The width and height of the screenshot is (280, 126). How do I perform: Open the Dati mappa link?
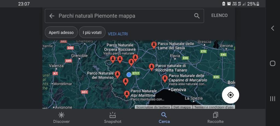pos(182,107)
